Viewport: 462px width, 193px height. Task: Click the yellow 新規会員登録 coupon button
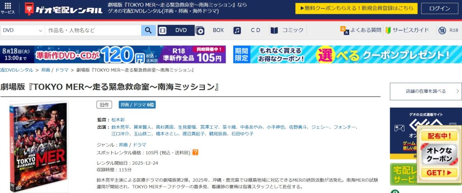pyautogui.click(x=356, y=9)
